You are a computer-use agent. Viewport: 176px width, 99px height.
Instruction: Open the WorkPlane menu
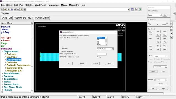click(40, 5)
